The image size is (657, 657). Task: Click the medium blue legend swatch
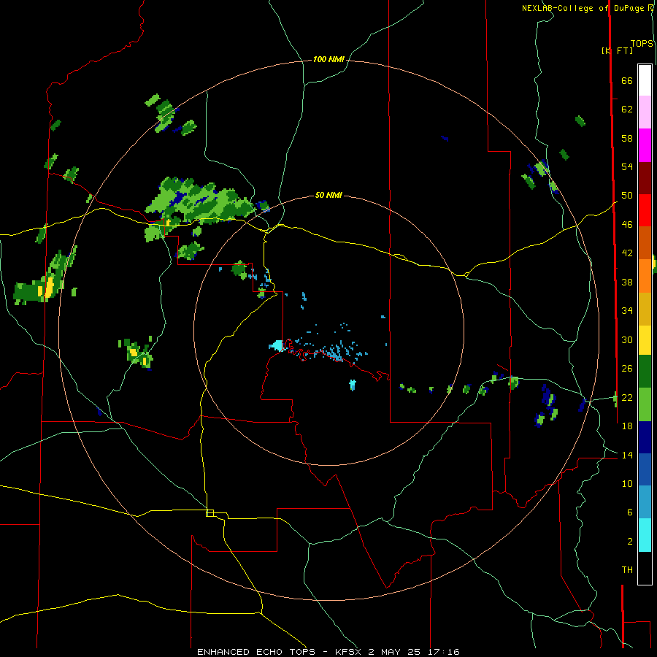(645, 469)
